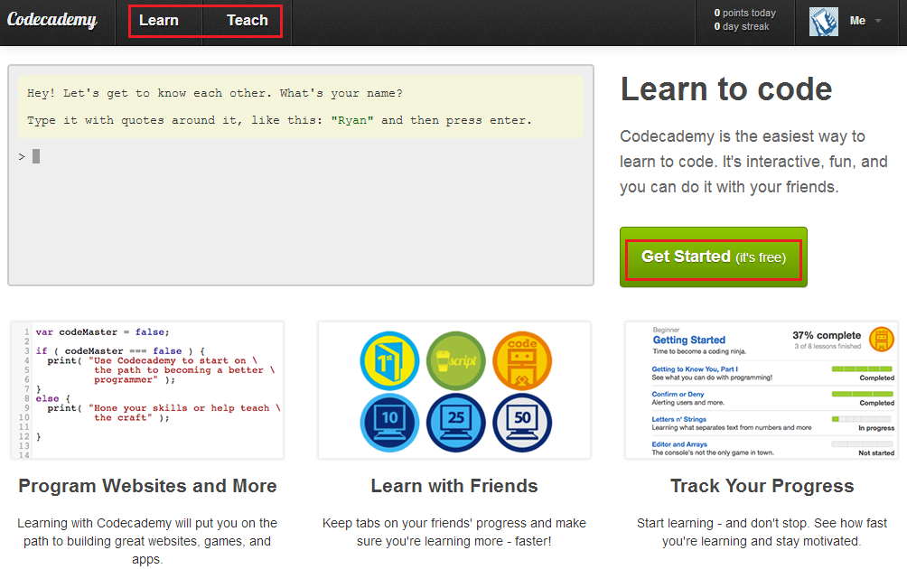The image size is (907, 569).
Task: Click the Learn with Friends heading
Action: pyautogui.click(x=454, y=486)
